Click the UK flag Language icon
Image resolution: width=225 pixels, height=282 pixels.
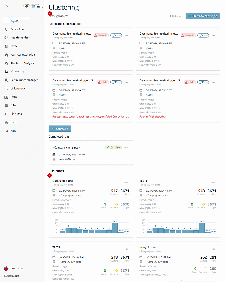(6, 268)
